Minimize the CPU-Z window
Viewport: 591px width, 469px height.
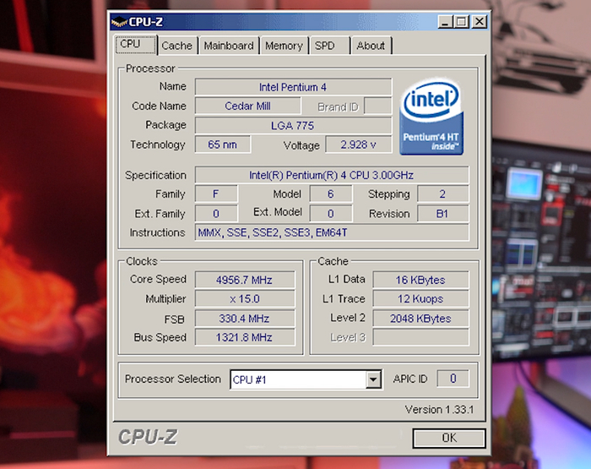pos(445,21)
